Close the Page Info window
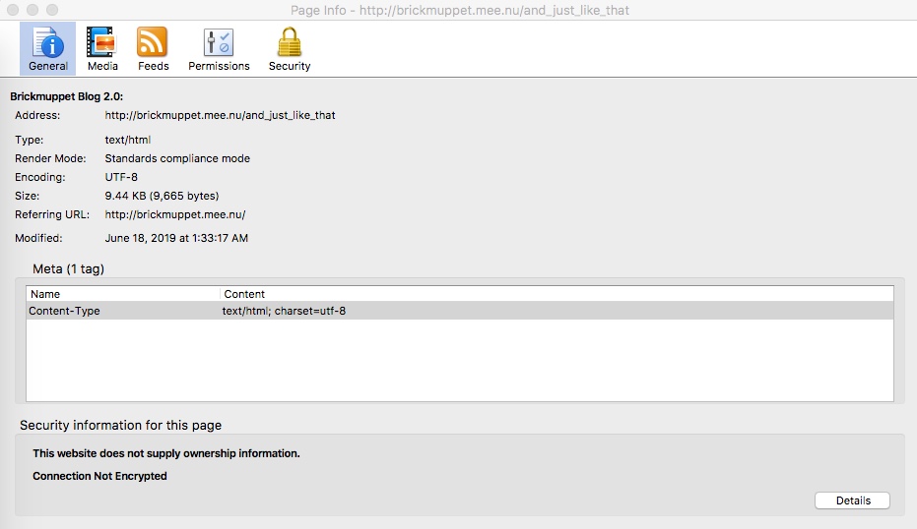 point(13,10)
